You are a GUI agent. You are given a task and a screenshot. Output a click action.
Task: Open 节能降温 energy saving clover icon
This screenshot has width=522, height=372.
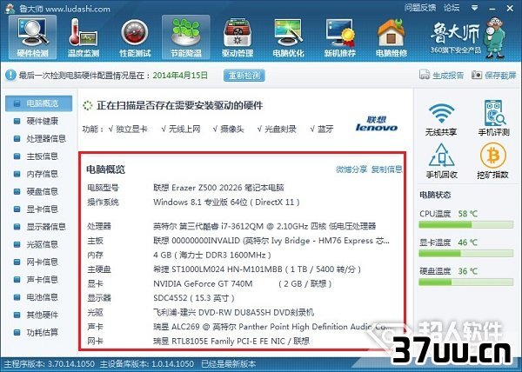186,37
